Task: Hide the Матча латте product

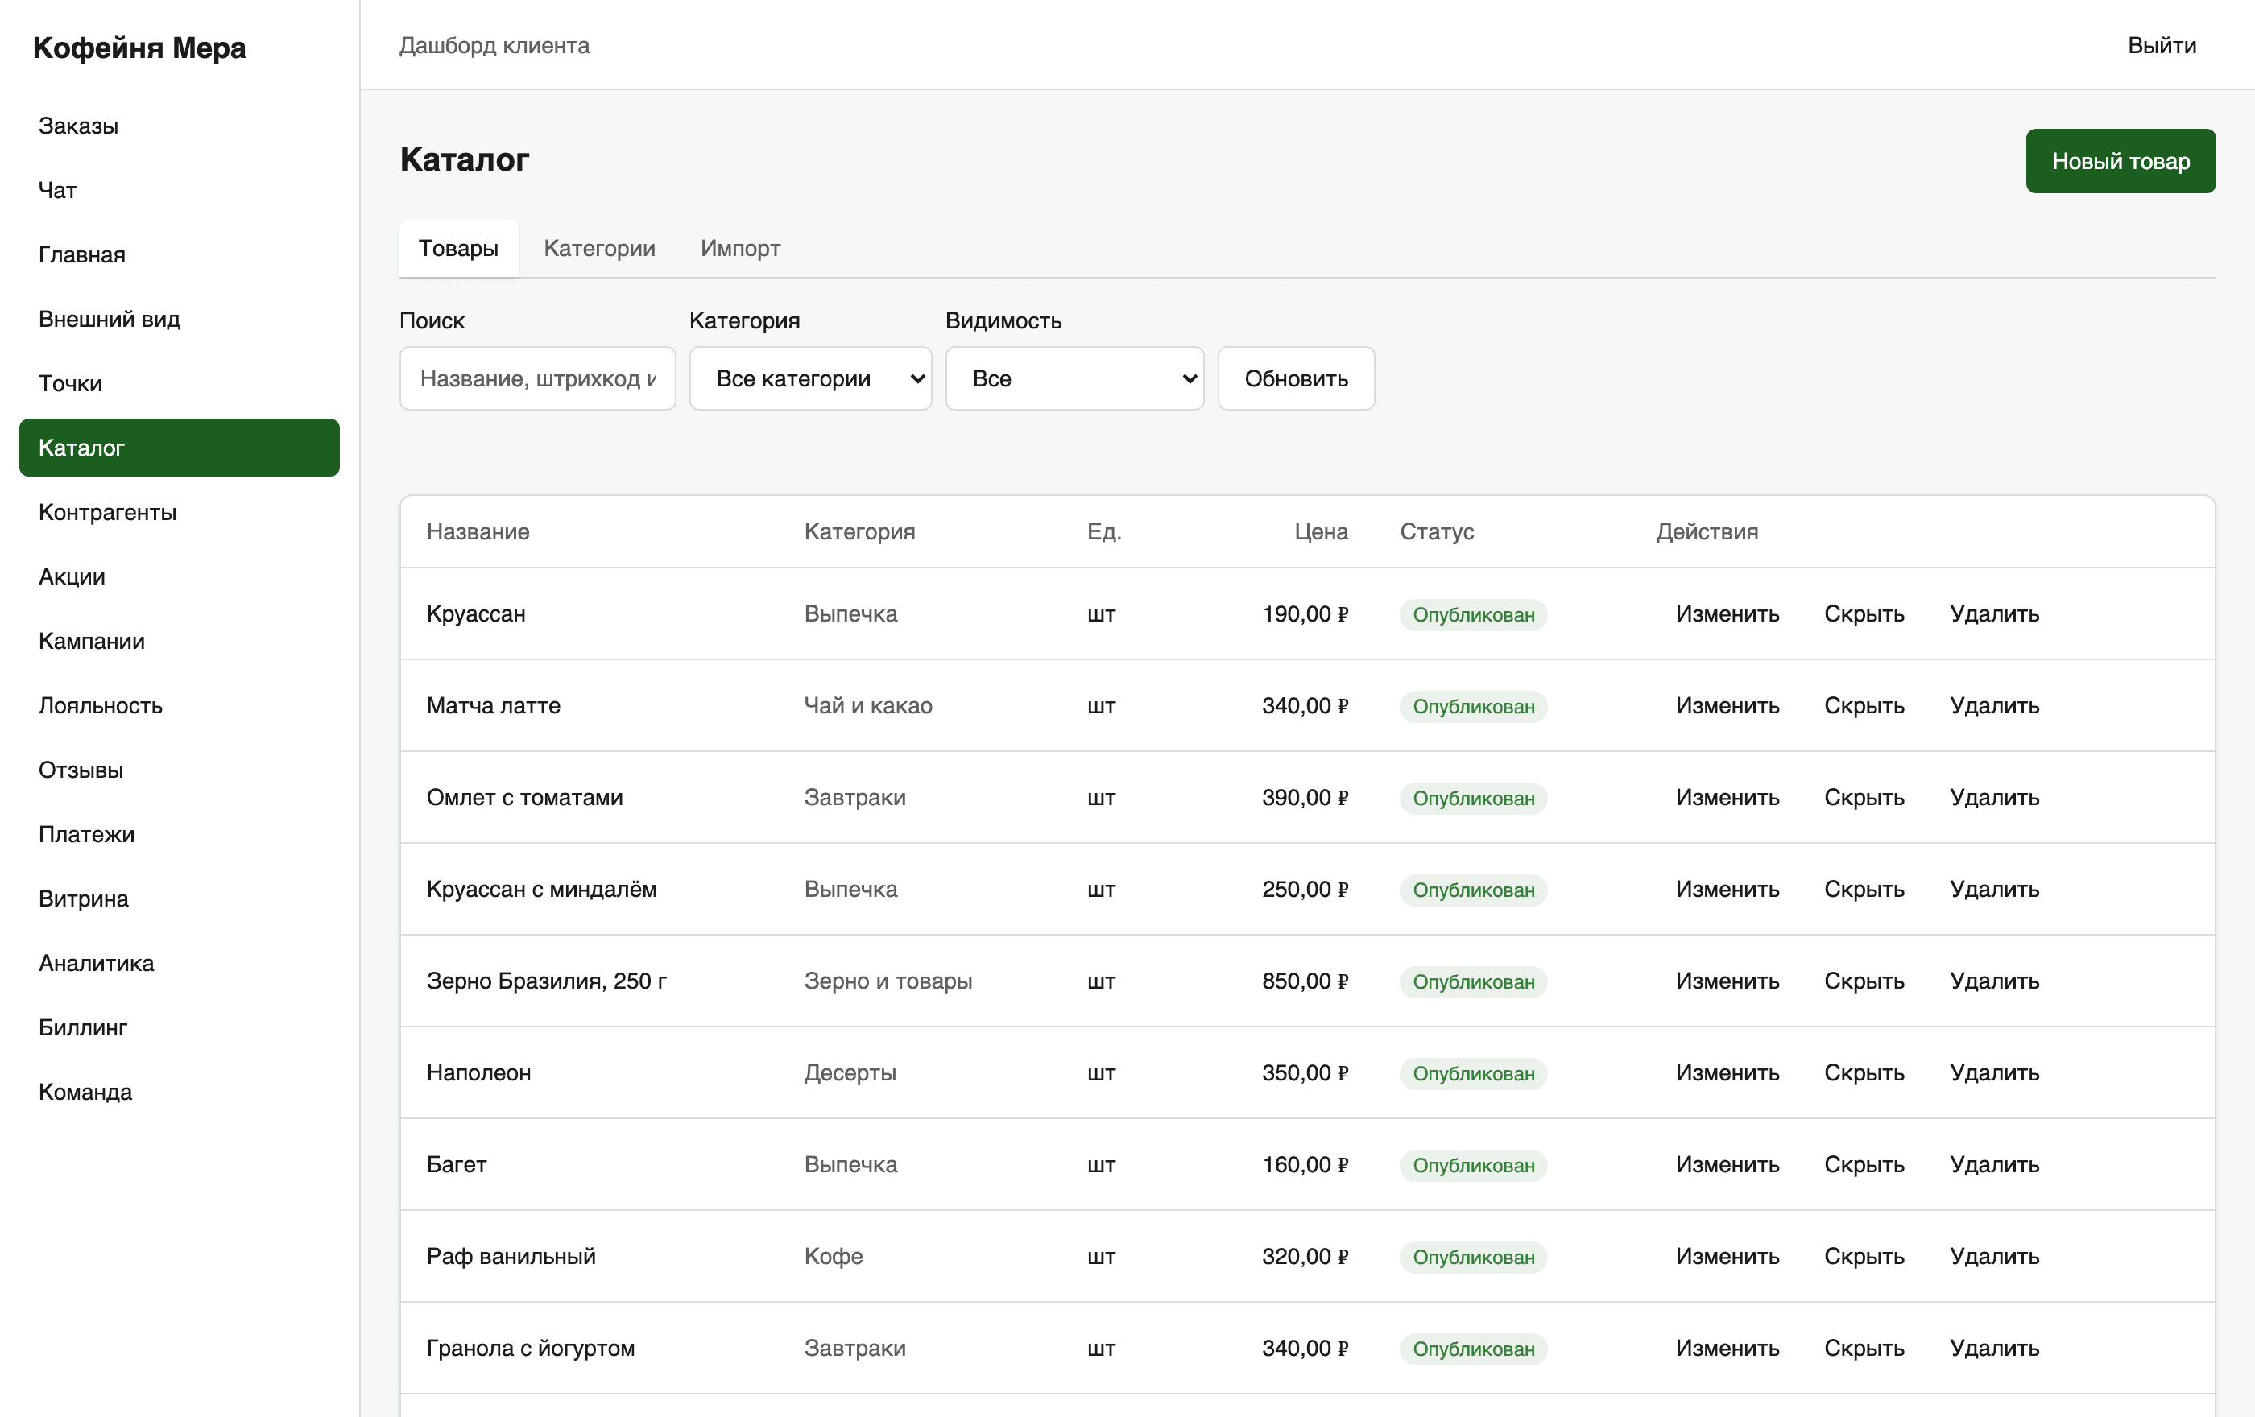Action: [x=1864, y=706]
